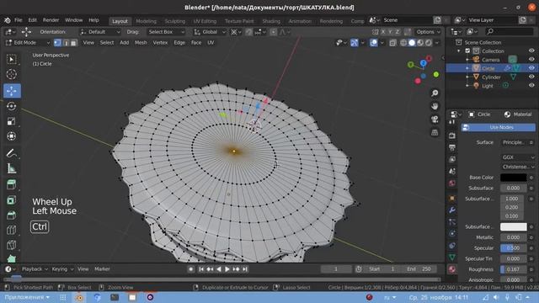The height and width of the screenshot is (303, 539).
Task: Enable face select mode
Action: click(73, 43)
